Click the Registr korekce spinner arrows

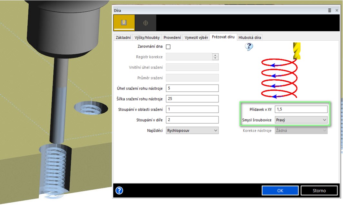(215, 57)
